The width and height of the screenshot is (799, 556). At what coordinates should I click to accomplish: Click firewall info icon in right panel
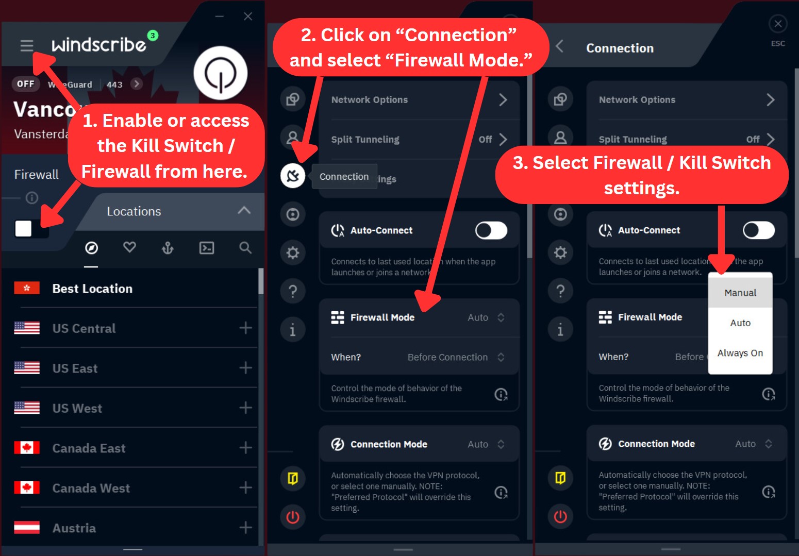(769, 394)
